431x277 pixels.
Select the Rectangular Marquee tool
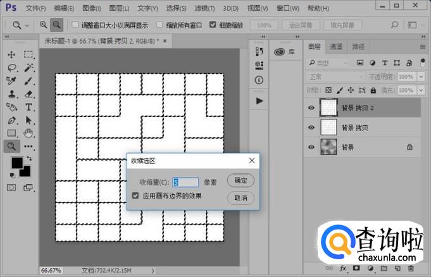(x=28, y=54)
